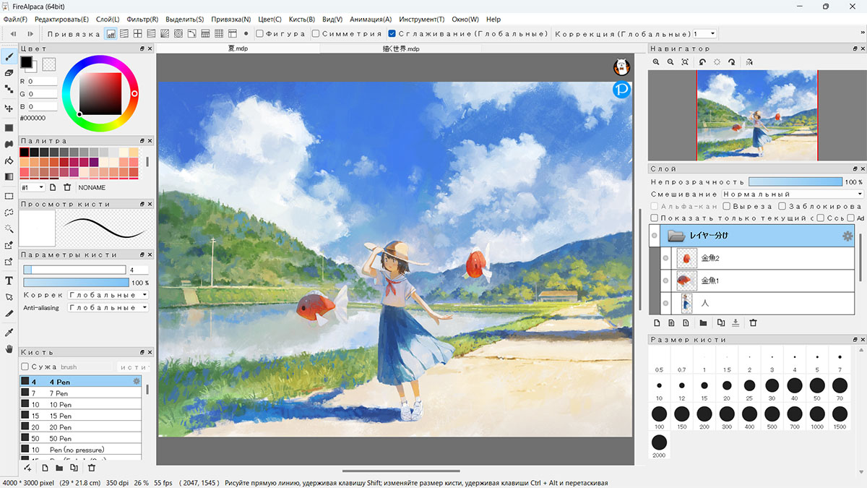Choose the Hand pan tool
Image resolution: width=867 pixels, height=488 pixels.
pos(9,349)
